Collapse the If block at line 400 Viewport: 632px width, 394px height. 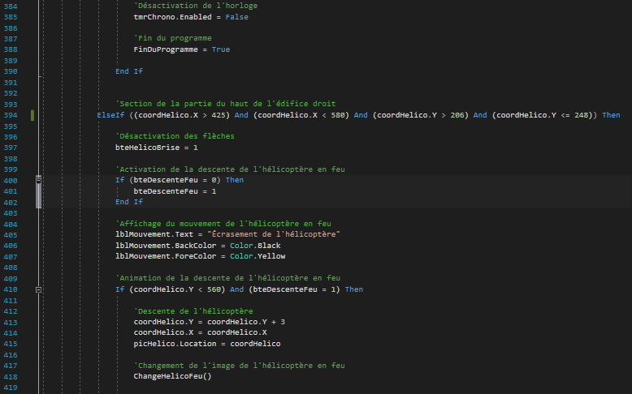click(39, 181)
